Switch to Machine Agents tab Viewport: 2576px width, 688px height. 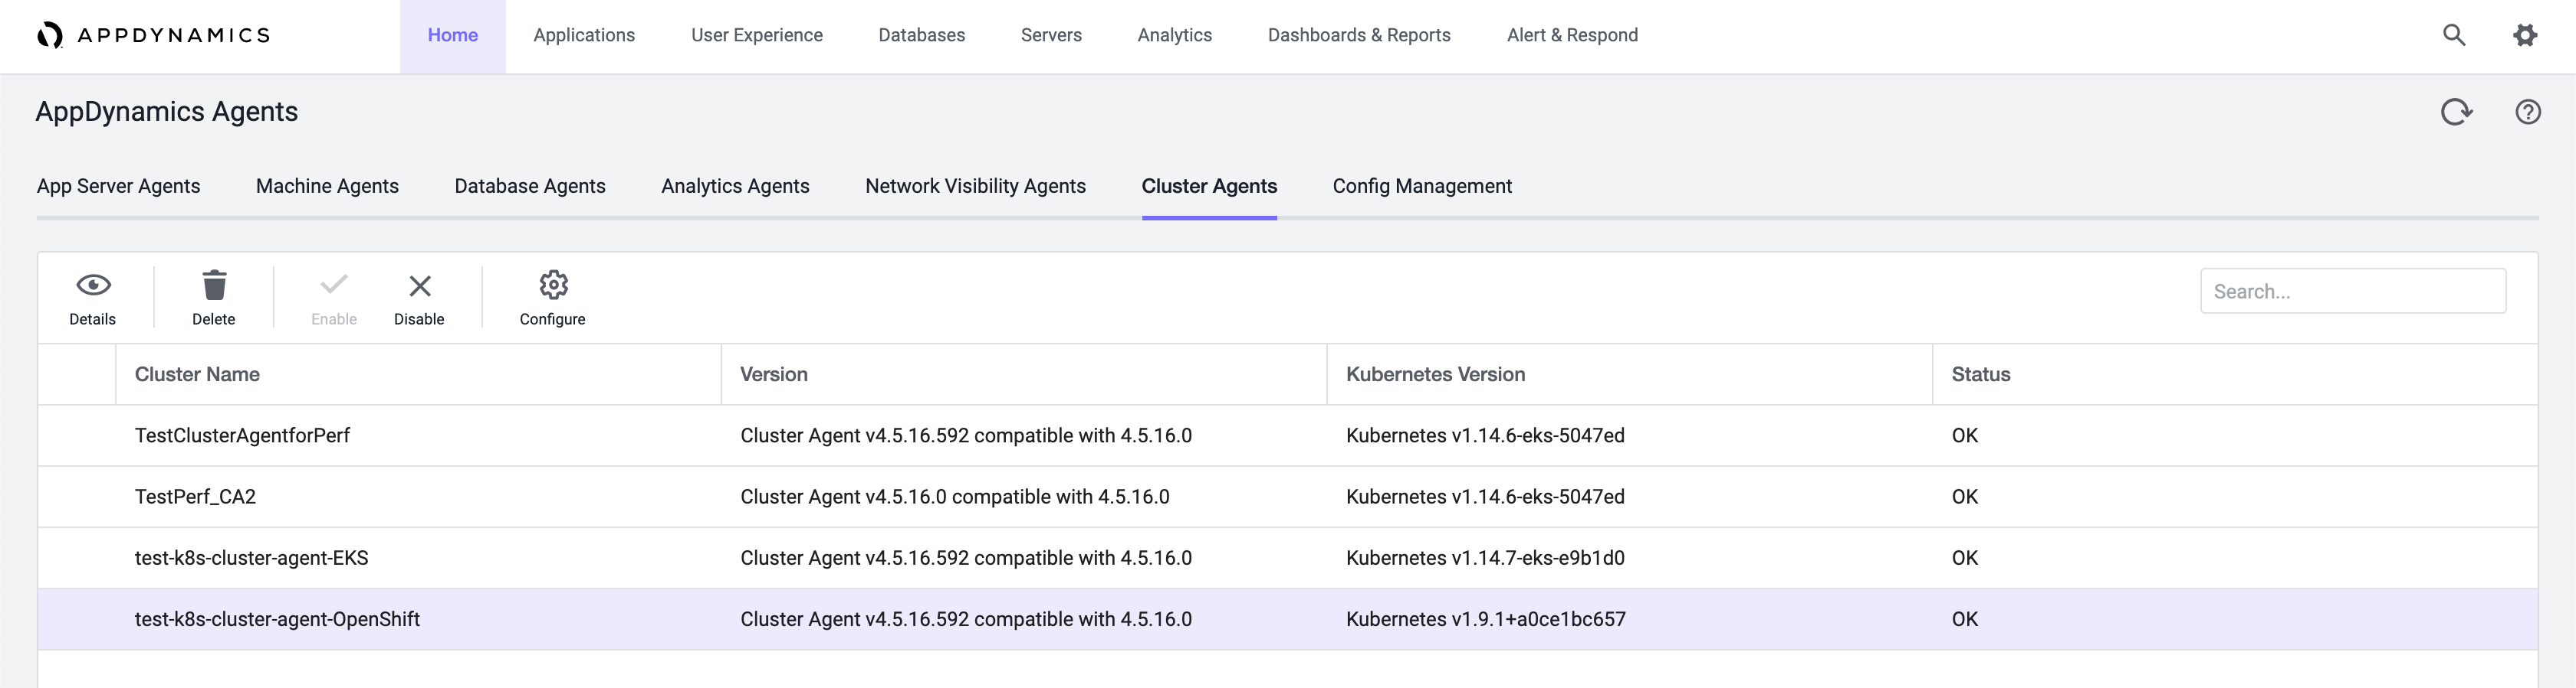327,187
